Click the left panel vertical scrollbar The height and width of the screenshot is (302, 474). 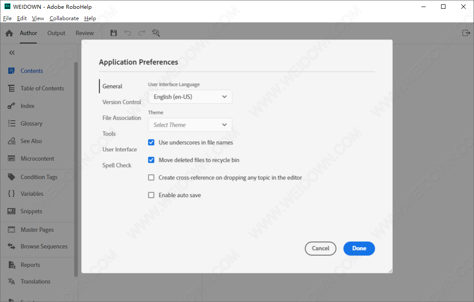click(76, 169)
